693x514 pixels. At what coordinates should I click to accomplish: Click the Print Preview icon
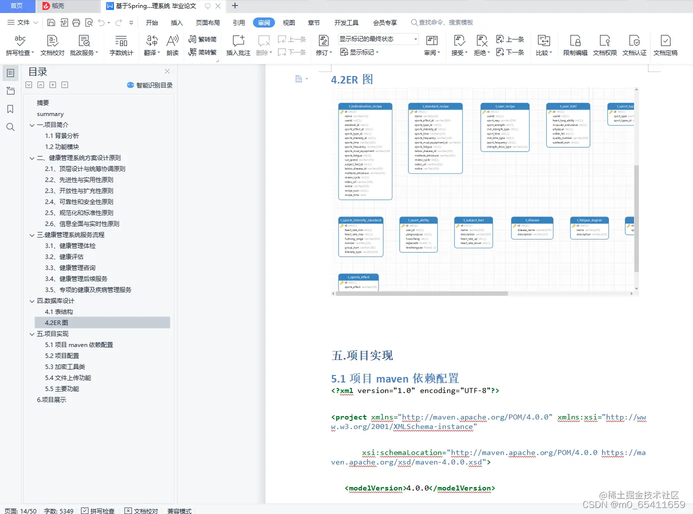89,22
